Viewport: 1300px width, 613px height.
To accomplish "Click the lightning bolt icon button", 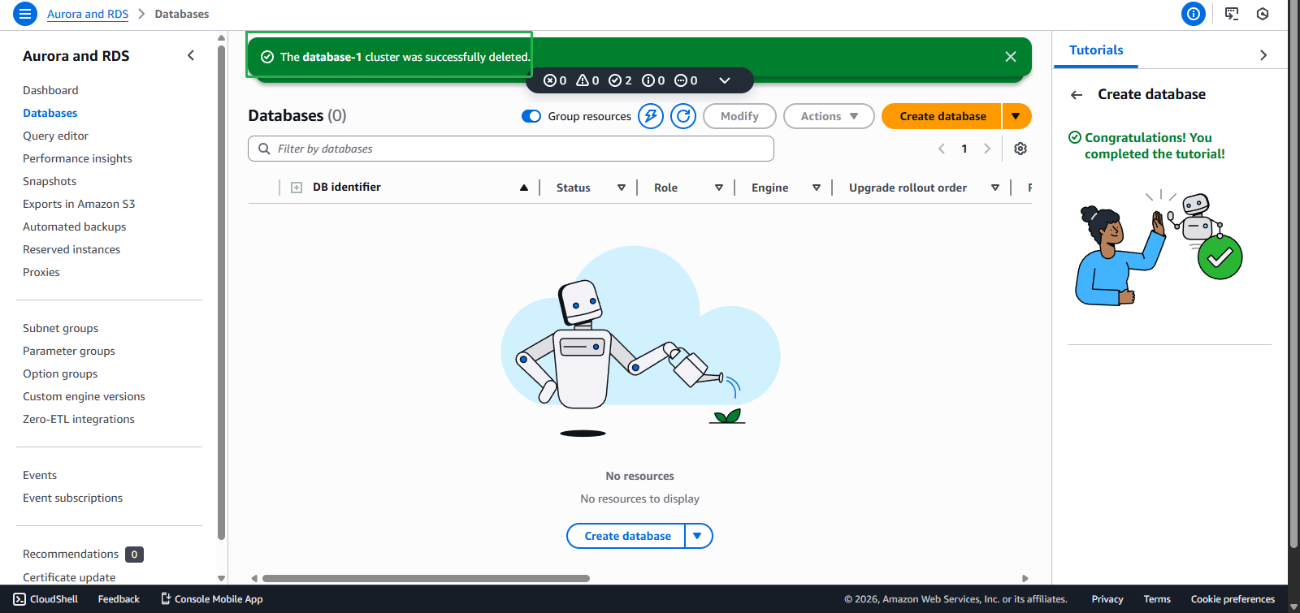I will [650, 116].
